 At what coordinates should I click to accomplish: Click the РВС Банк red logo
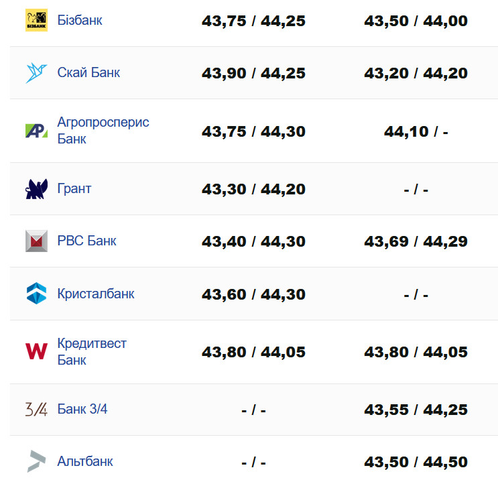[x=36, y=241]
